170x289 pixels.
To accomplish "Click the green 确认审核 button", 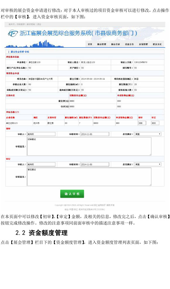I will click(x=72, y=194).
